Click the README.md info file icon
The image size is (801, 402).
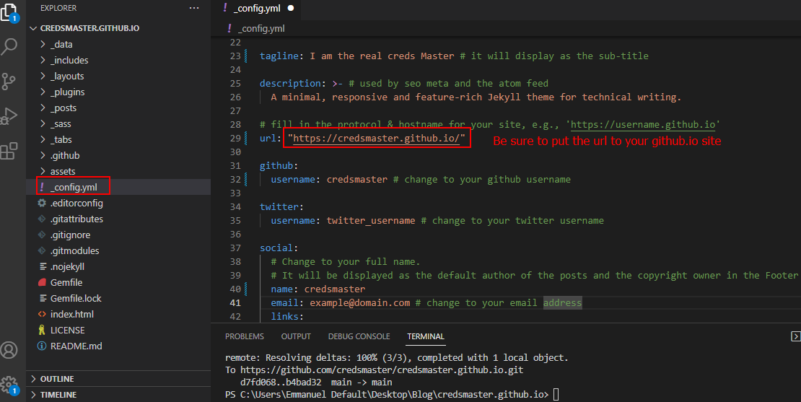click(x=42, y=346)
